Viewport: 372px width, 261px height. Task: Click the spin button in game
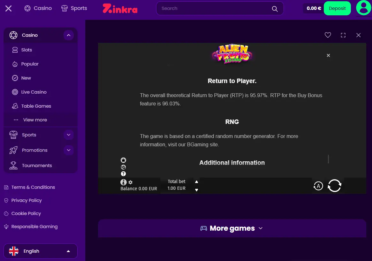click(x=334, y=186)
